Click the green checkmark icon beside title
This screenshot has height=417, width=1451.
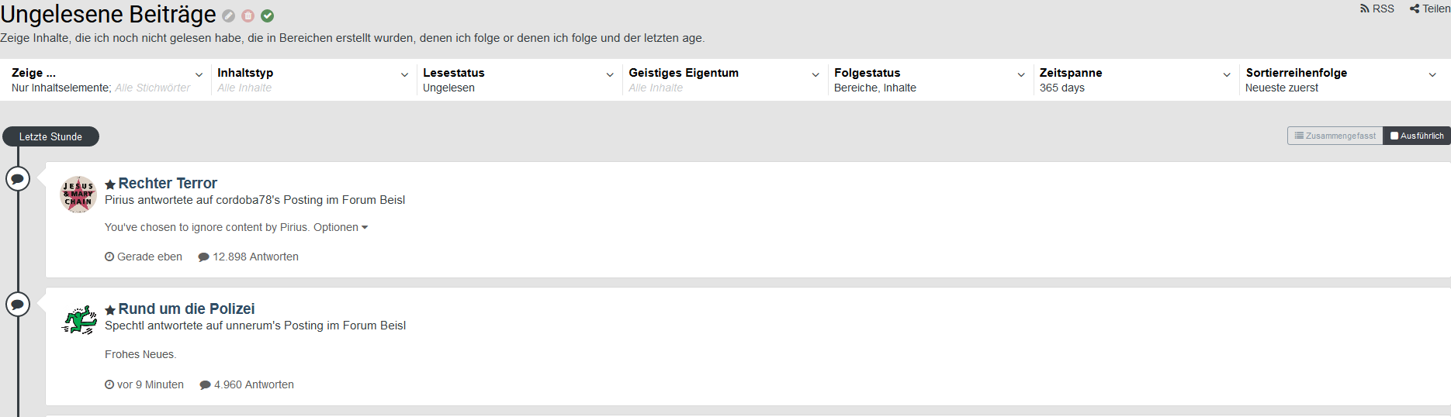pos(267,16)
